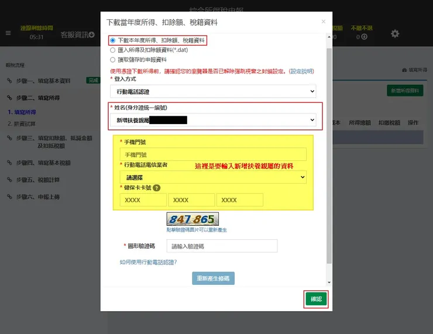Click the first 健保卡卡號 XXXX field
The image size is (433, 334).
(x=143, y=200)
